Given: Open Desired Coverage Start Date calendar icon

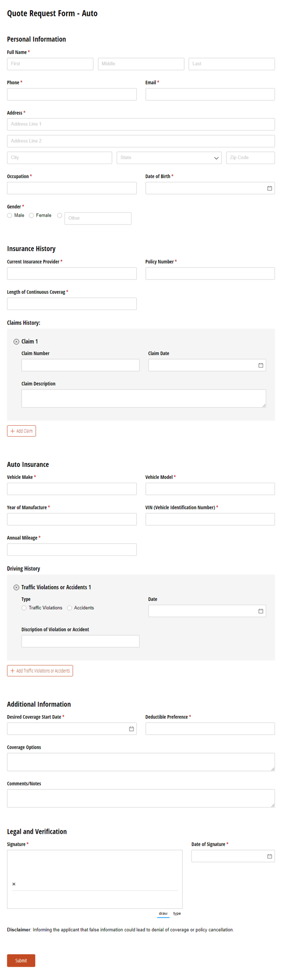Looking at the screenshot, I should click(131, 729).
